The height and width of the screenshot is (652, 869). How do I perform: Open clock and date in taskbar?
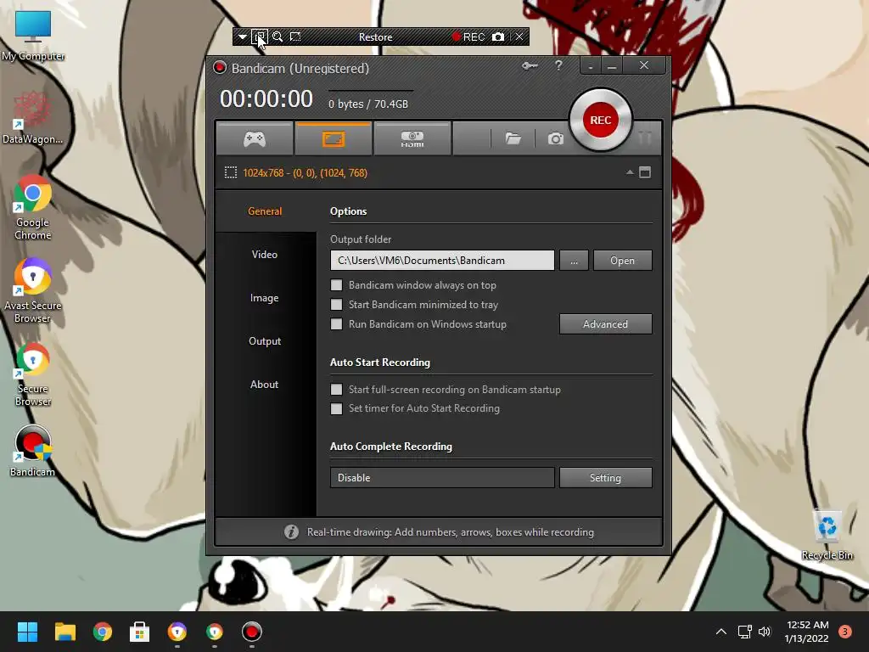pyautogui.click(x=807, y=632)
